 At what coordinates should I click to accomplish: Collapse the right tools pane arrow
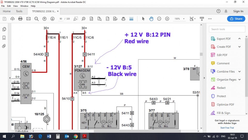tap(204, 78)
